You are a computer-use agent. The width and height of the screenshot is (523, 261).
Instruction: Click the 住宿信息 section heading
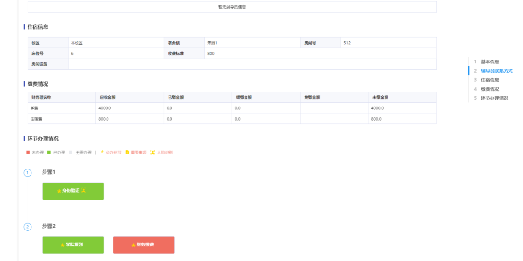38,27
